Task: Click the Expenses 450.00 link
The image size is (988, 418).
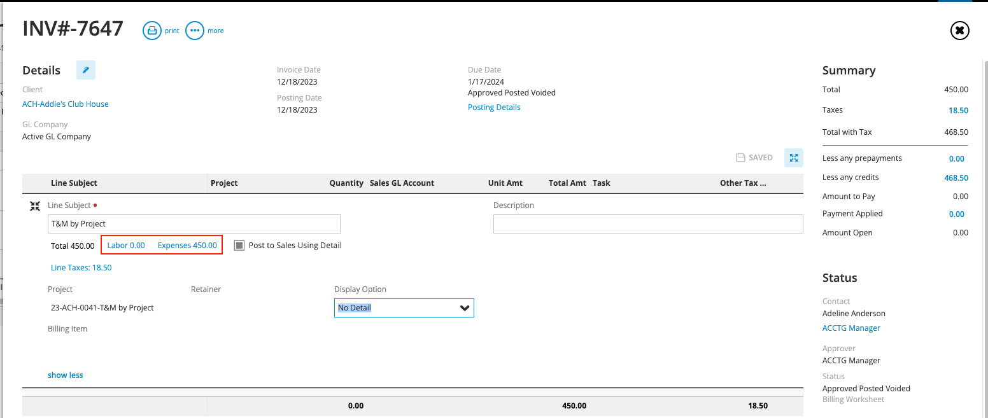Action: click(x=187, y=246)
